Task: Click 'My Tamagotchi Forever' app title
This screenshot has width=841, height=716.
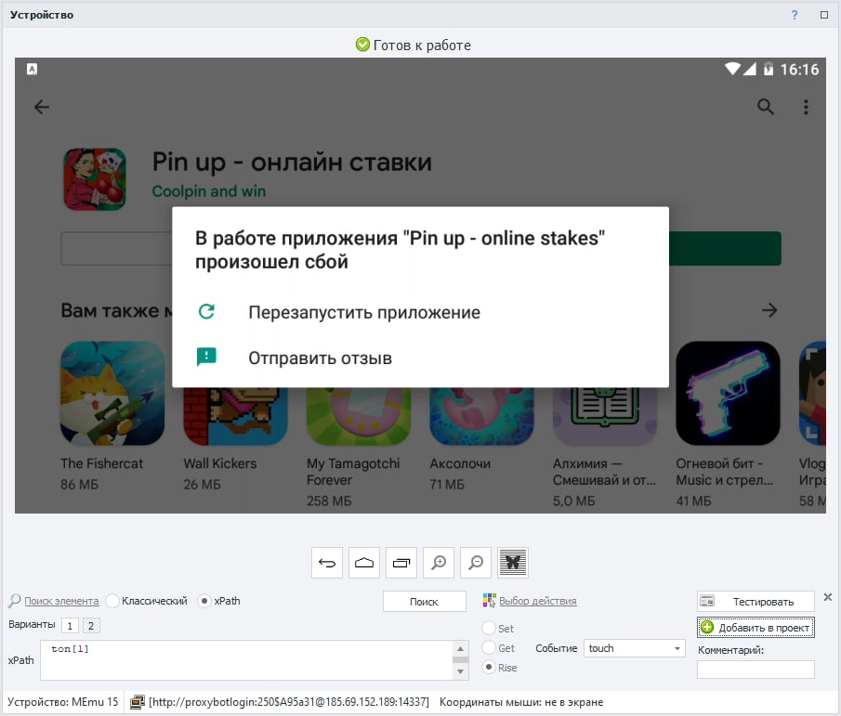Action: pyautogui.click(x=353, y=472)
